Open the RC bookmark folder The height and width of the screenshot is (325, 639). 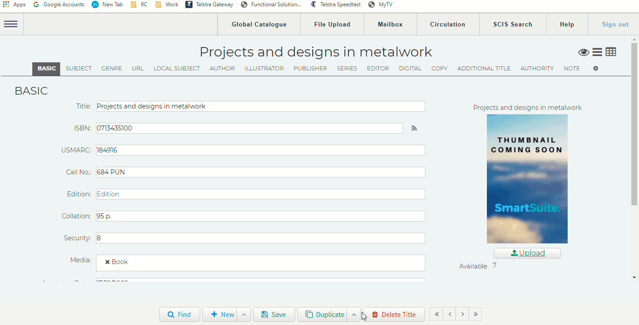coord(139,4)
